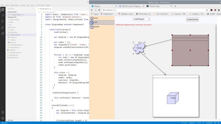221x124 pixels.
Task: Open the File menu in VS Code
Action: [2, 5]
